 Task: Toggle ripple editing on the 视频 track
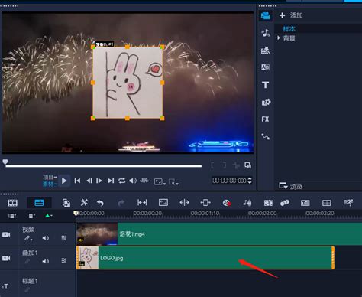coord(28,238)
